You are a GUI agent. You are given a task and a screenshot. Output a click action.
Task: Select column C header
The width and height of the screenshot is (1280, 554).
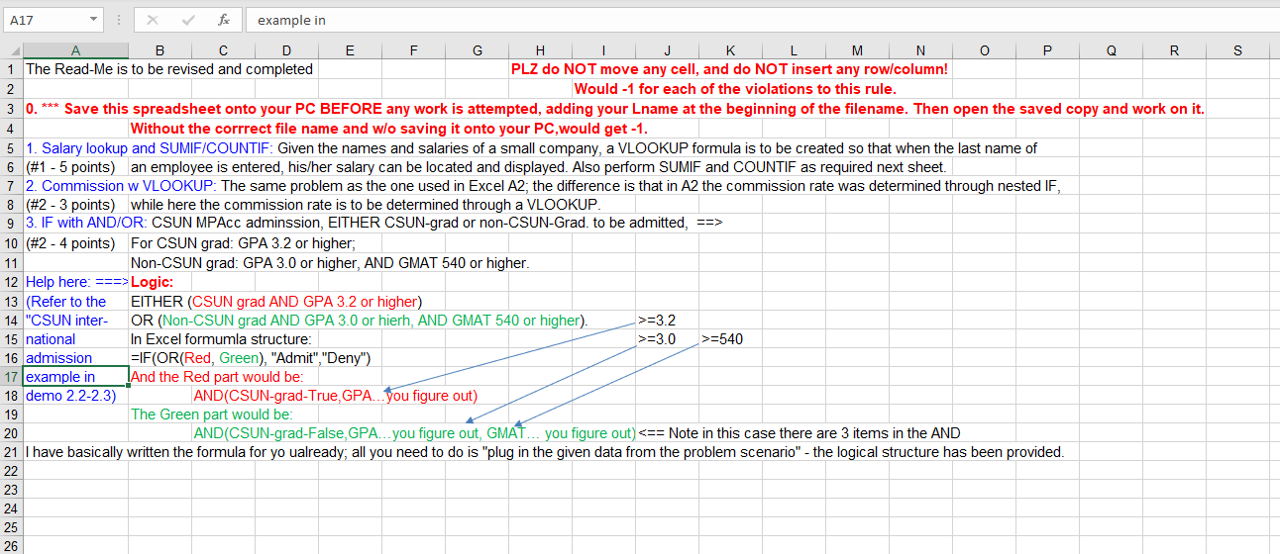pos(224,50)
